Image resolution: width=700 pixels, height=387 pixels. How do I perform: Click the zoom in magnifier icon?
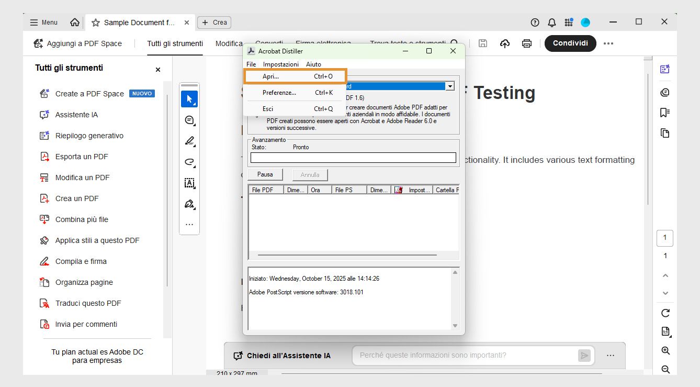[665, 351]
